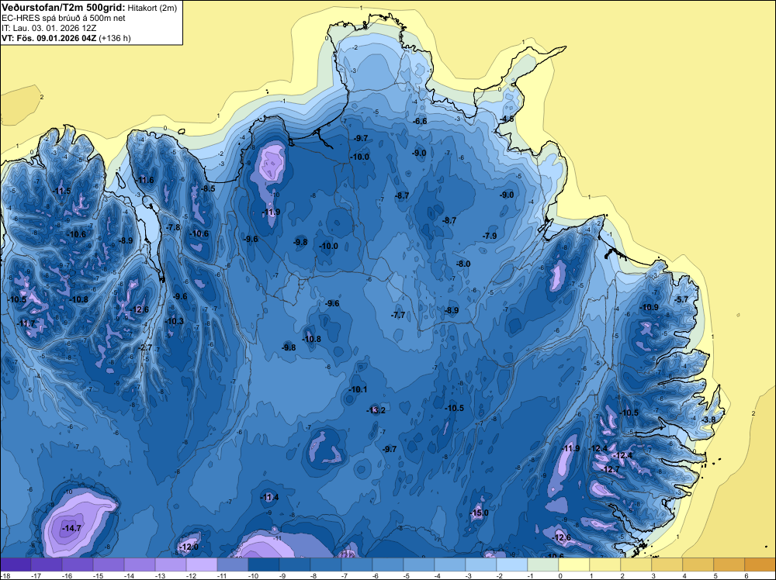This screenshot has height=580, width=776.
Task: Click the -5.7 temperature label
Action: point(681,299)
